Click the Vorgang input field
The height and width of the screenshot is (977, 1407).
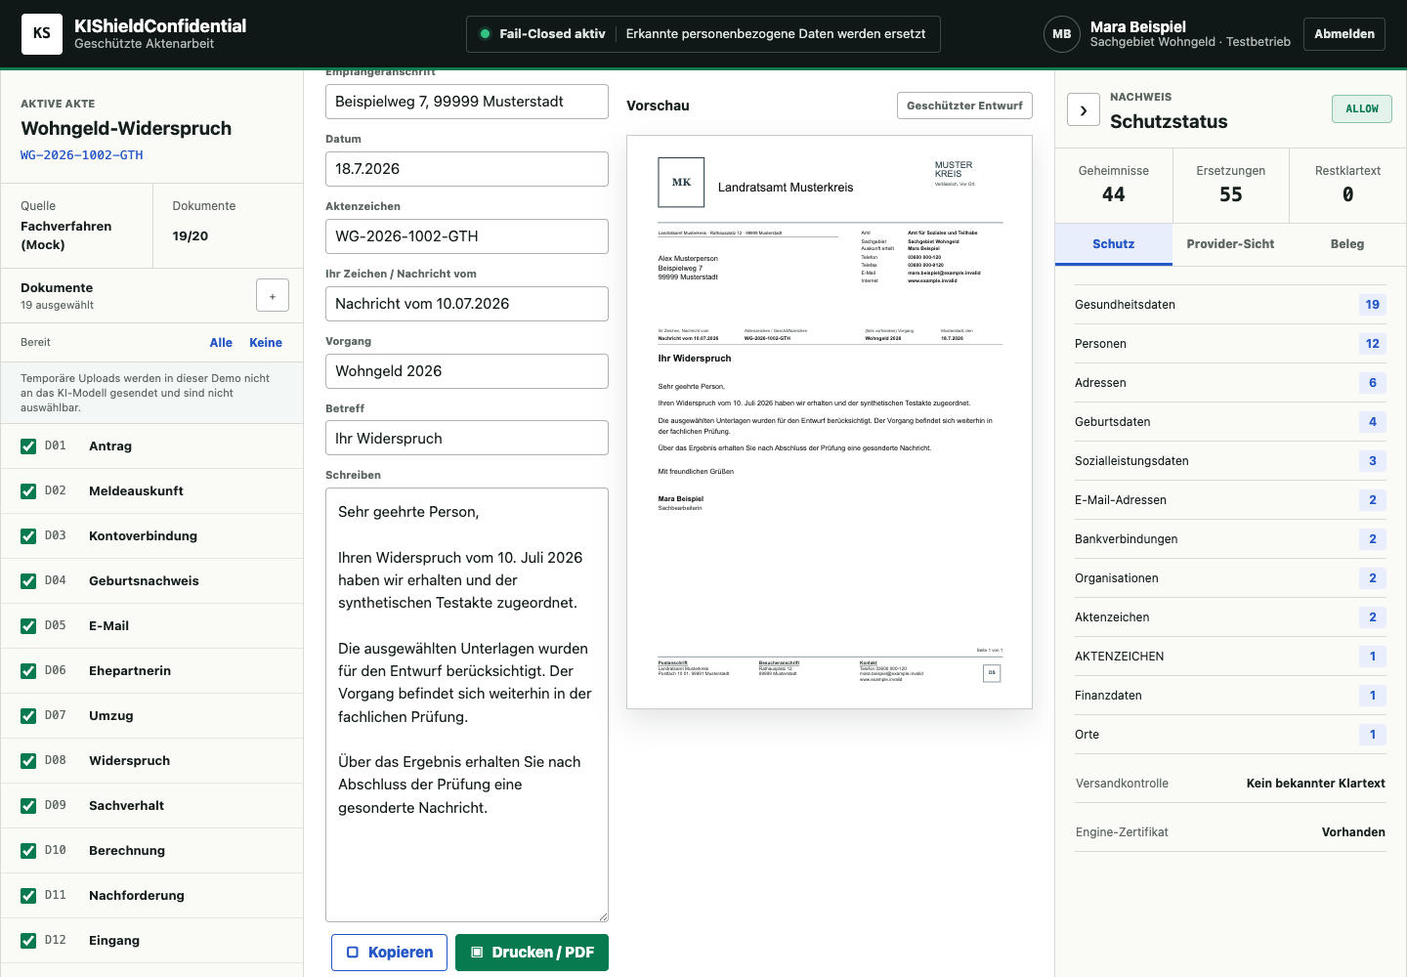coord(467,371)
